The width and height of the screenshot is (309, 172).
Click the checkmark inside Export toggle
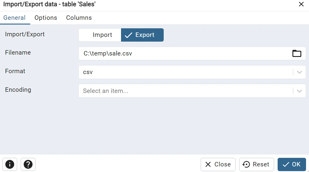pos(128,35)
